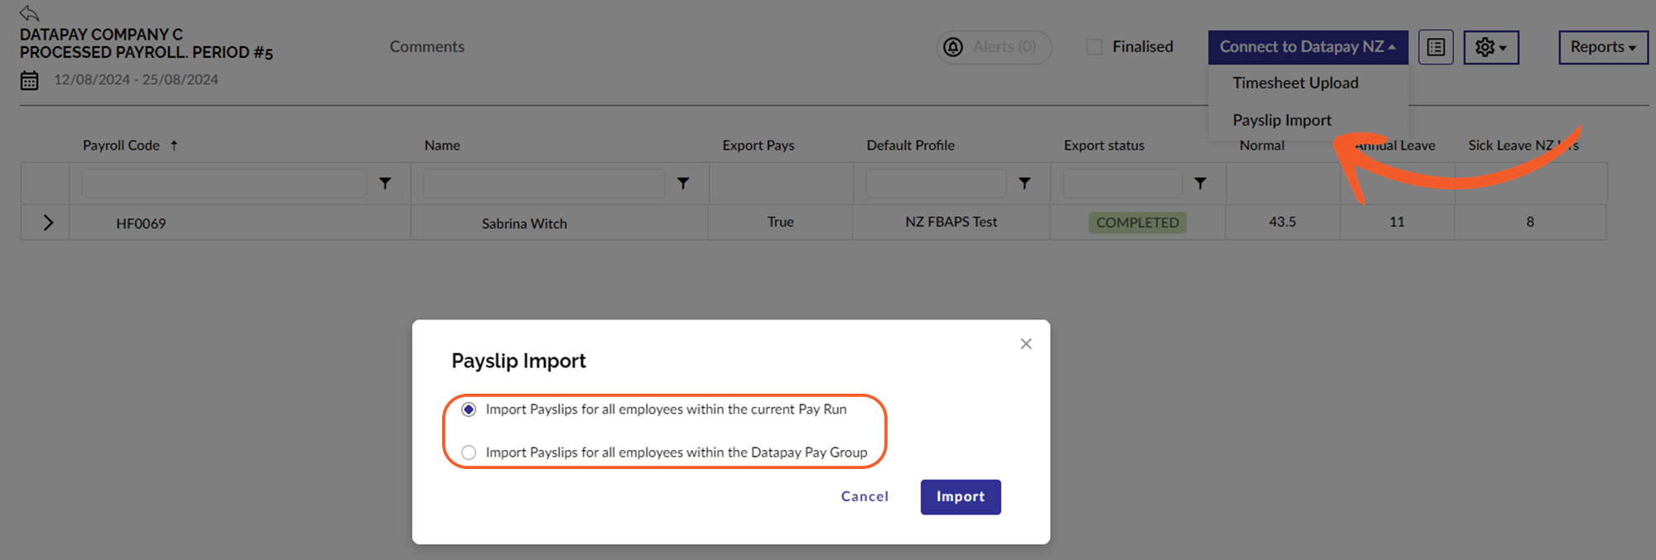Expand the HF0069 row
Viewport: 1656px width, 560px height.
(48, 223)
